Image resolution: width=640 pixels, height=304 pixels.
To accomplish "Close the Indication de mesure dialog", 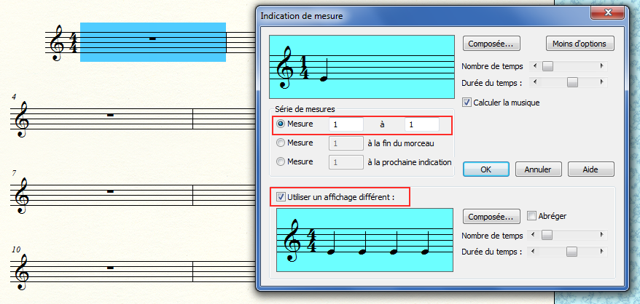I will point(611,14).
